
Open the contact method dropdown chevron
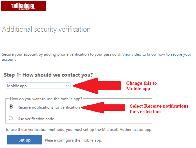pyautogui.click(x=67, y=86)
